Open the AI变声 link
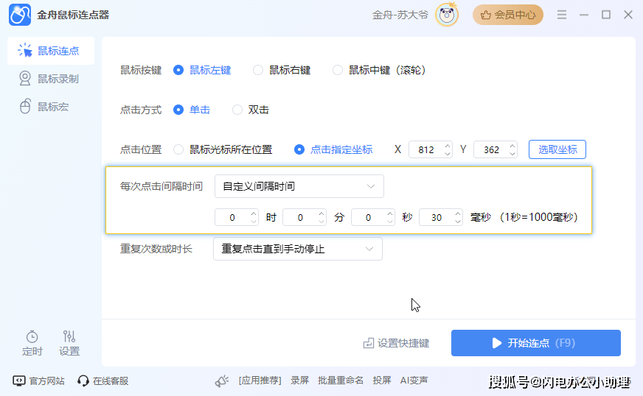Screen dimensions: 643x396 point(414,381)
